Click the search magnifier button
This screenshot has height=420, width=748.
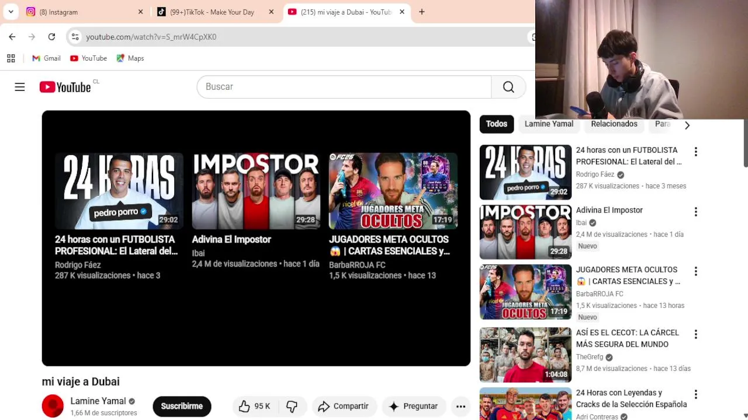tap(508, 87)
